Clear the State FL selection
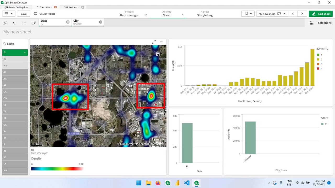 pyautogui.click(x=68, y=22)
